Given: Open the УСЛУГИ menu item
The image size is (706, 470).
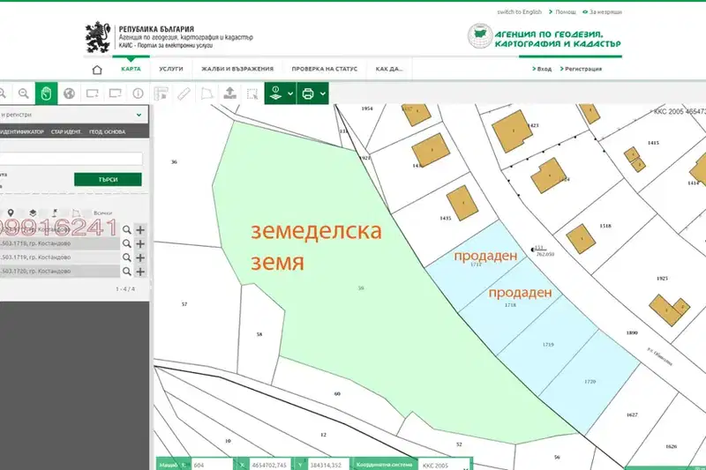Looking at the screenshot, I should point(171,69).
